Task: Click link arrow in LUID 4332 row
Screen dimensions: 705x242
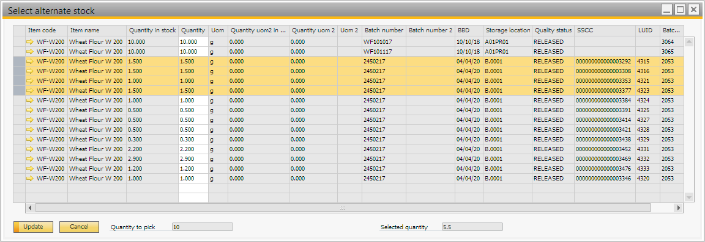Action: pyautogui.click(x=30, y=159)
